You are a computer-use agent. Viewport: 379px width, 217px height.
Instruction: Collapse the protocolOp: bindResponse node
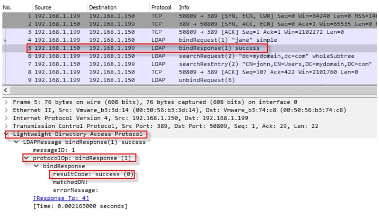click(26, 158)
